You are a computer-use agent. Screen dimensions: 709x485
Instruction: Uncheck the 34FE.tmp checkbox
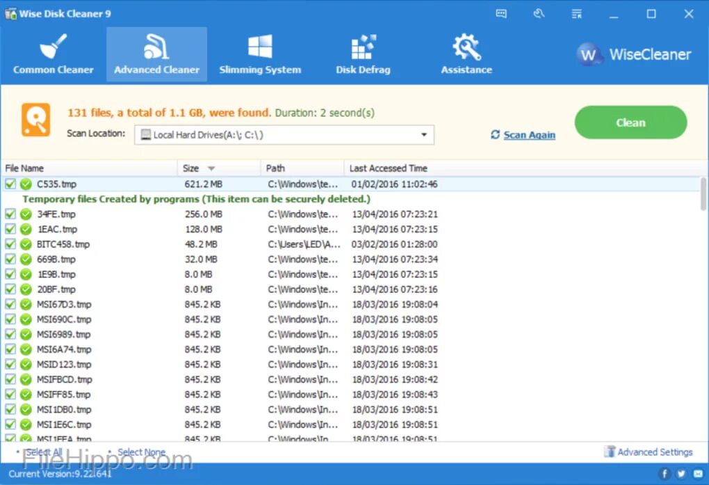[10, 214]
